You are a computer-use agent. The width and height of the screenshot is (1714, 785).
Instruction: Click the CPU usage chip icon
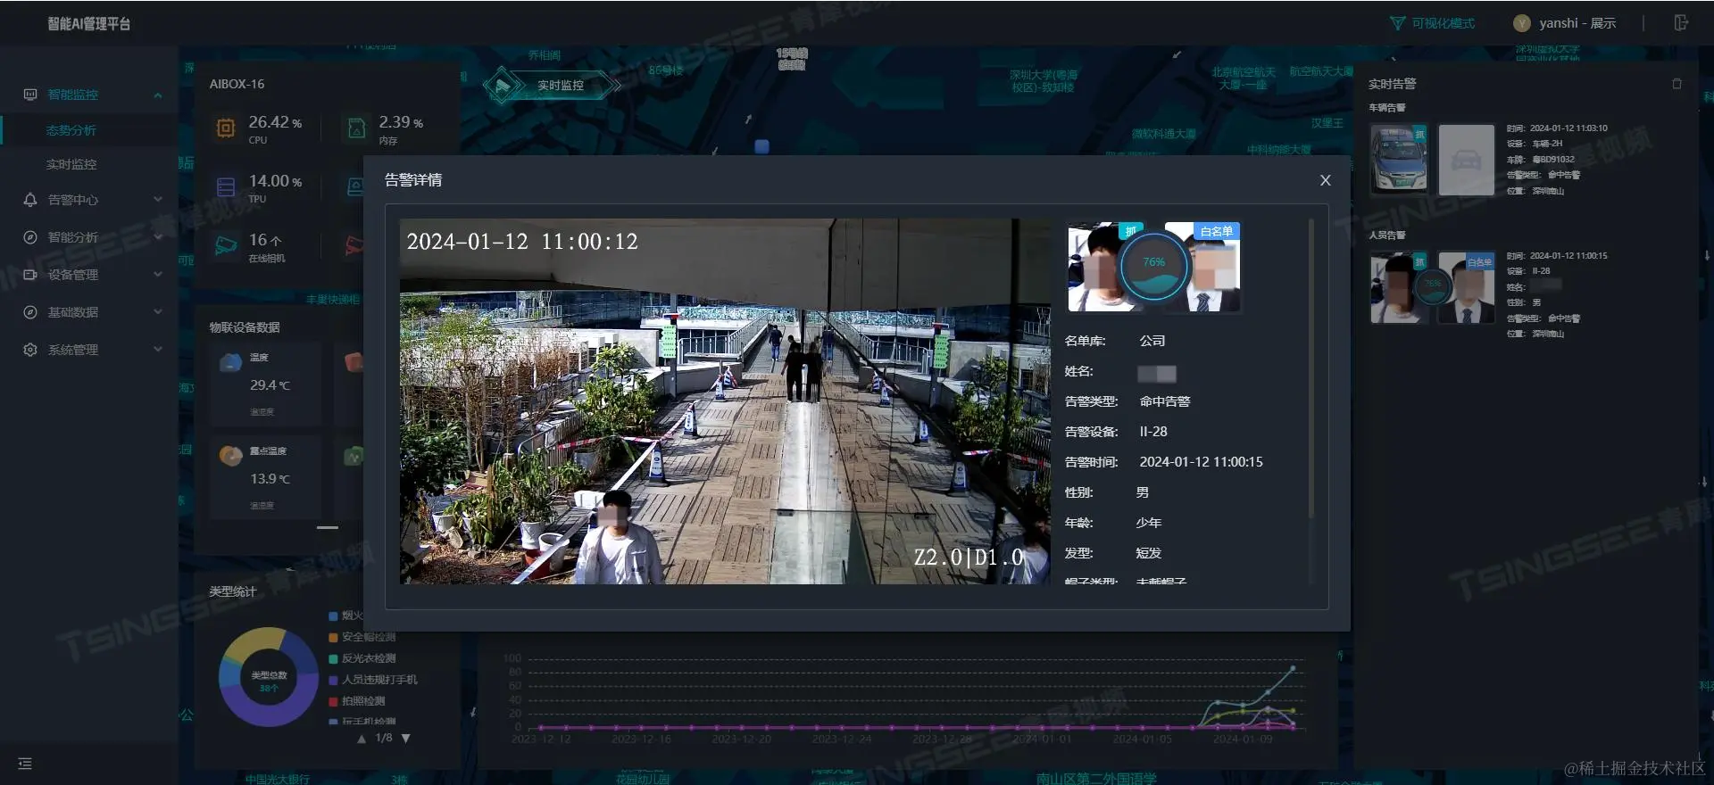(226, 128)
